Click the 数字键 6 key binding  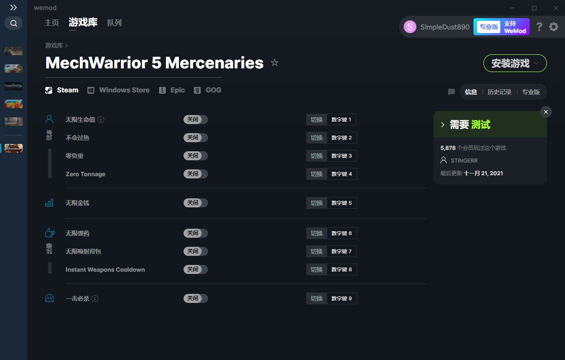pos(342,233)
